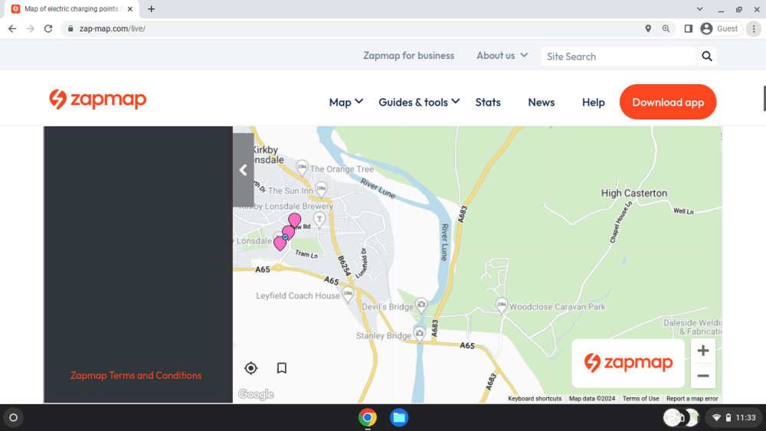Viewport: 766px width, 431px height.
Task: Click Chrome icon in the shelf
Action: click(x=368, y=418)
